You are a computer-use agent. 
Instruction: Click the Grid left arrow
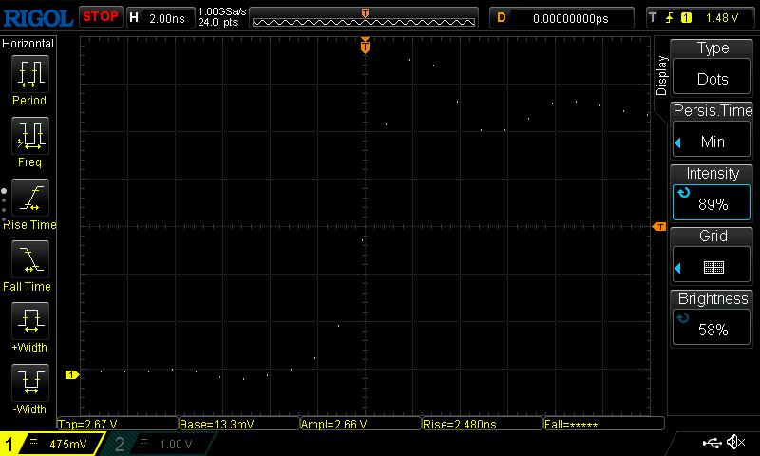tap(677, 268)
